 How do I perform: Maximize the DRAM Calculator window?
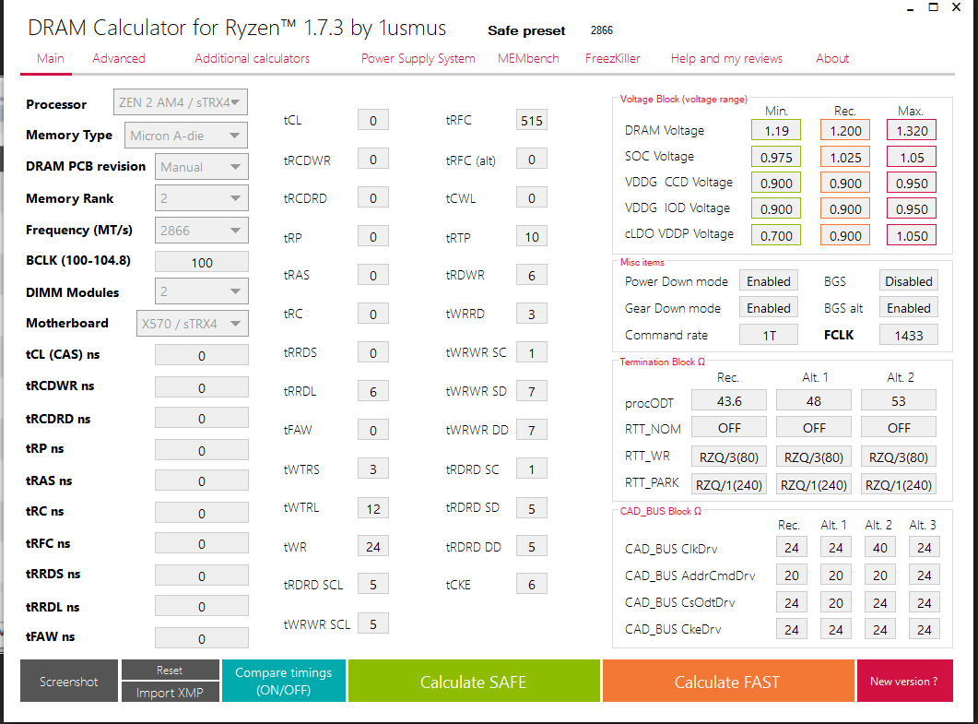(934, 7)
